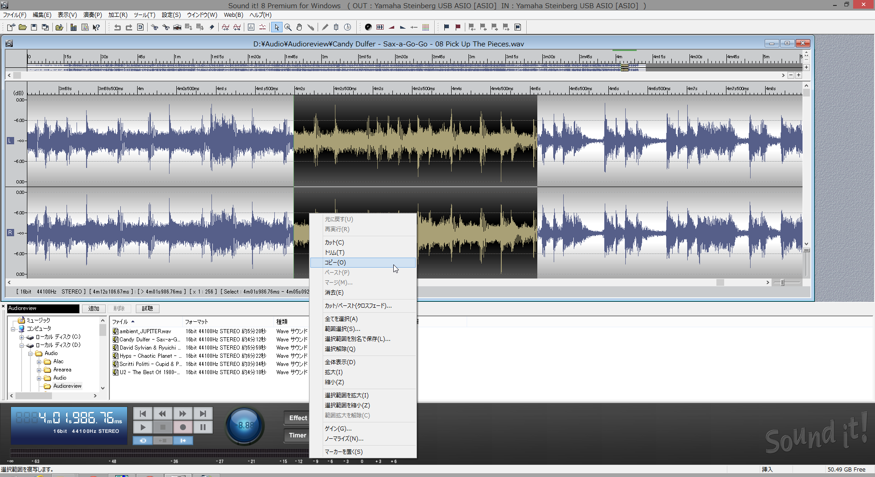Toggle the play-from-cursor mode button
The image size is (875, 477).
coord(183,441)
